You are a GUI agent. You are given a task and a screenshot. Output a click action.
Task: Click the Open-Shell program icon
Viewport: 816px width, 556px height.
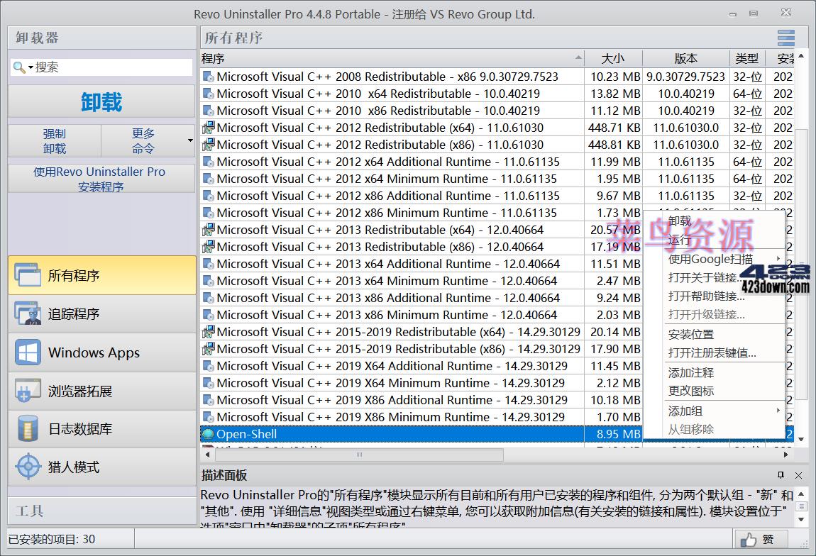pyautogui.click(x=209, y=433)
